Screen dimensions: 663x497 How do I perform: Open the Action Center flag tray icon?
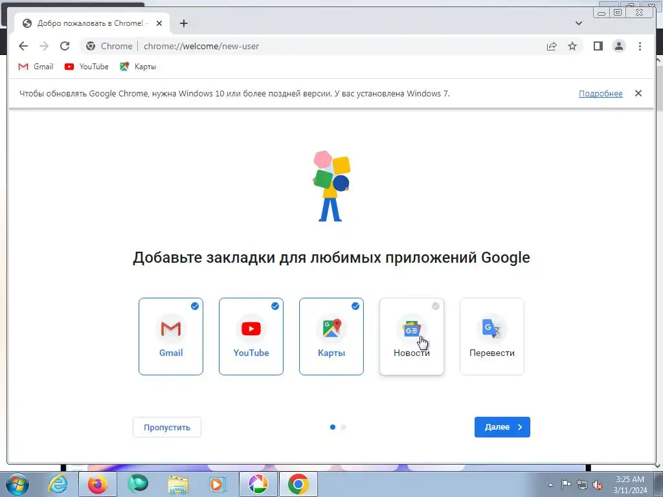tap(566, 485)
